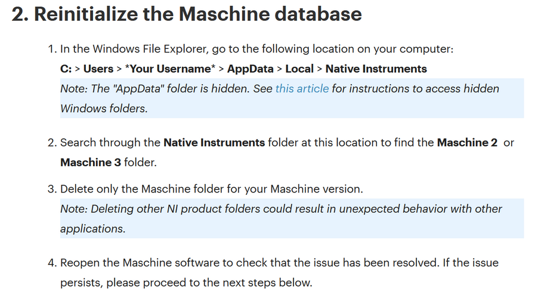Viewport: 541px width, 298px height.
Task: Click "Windows folders." ending the first note
Action: point(104,108)
